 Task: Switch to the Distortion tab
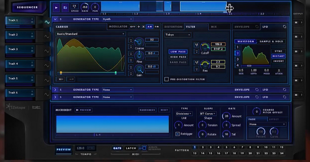tap(173, 27)
